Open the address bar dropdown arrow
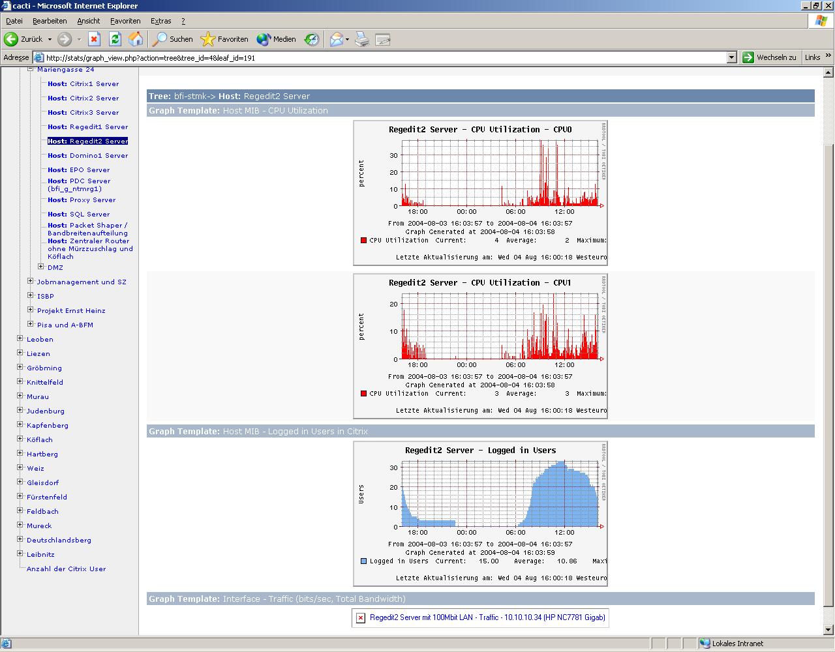835x652 pixels. coord(731,57)
